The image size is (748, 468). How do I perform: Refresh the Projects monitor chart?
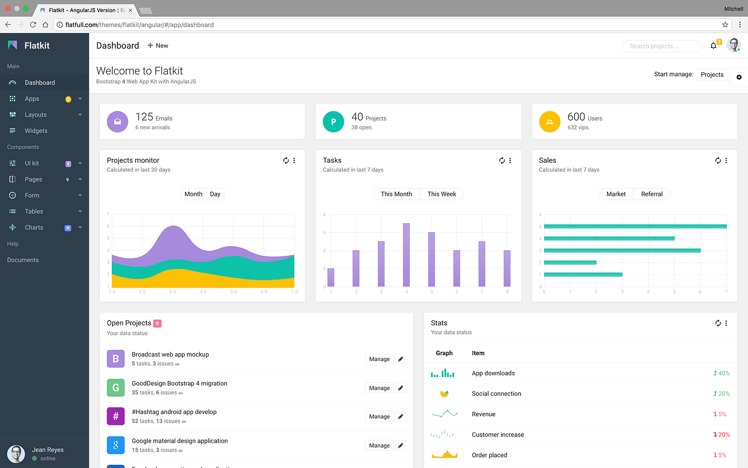286,160
